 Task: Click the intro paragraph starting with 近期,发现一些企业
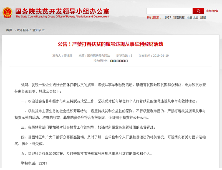click(110, 88)
